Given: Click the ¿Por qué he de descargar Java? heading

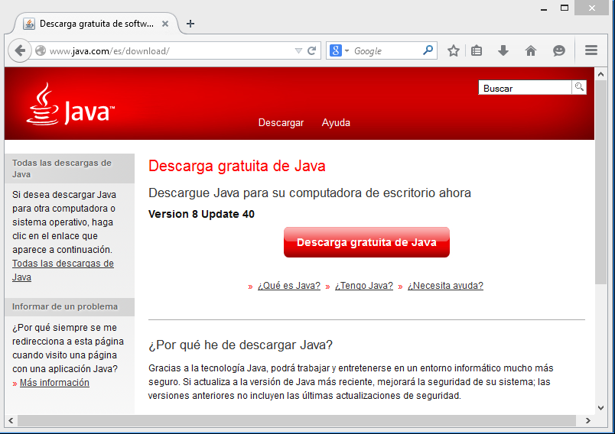Looking at the screenshot, I should tap(240, 345).
